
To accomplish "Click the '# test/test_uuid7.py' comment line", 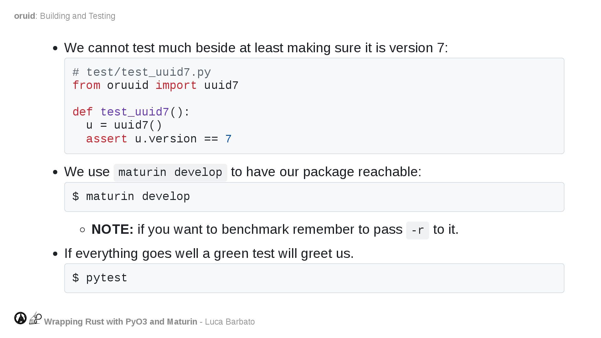I will pyautogui.click(x=142, y=72).
